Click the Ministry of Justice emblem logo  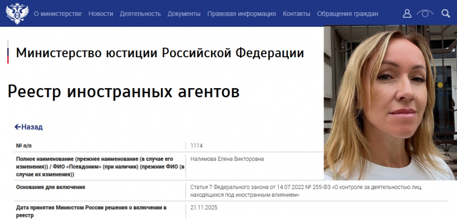click(x=16, y=13)
